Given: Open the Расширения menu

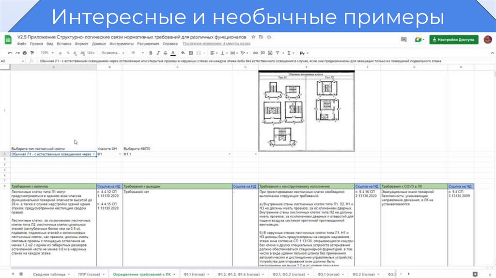Looking at the screenshot, I should [148, 44].
